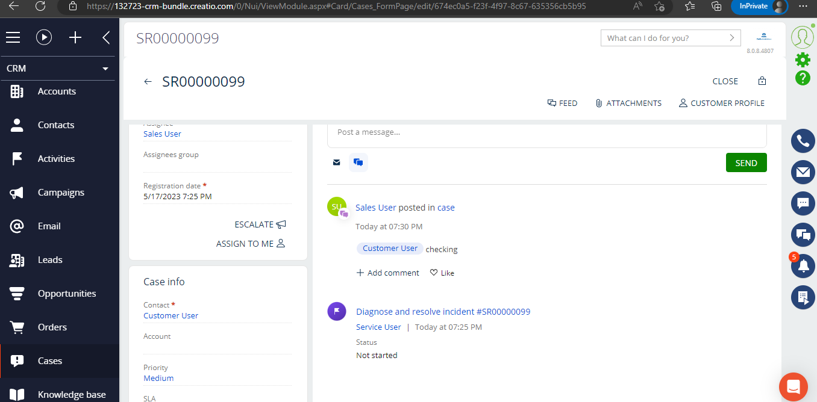Open the CRM workplace dropdown
The width and height of the screenshot is (817, 402).
coord(58,69)
